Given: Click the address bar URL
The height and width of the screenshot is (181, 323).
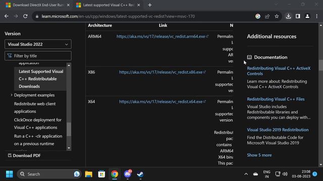Looking at the screenshot, I should tap(118, 16).
